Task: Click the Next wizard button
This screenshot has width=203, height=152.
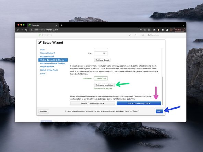Action: [159, 111]
